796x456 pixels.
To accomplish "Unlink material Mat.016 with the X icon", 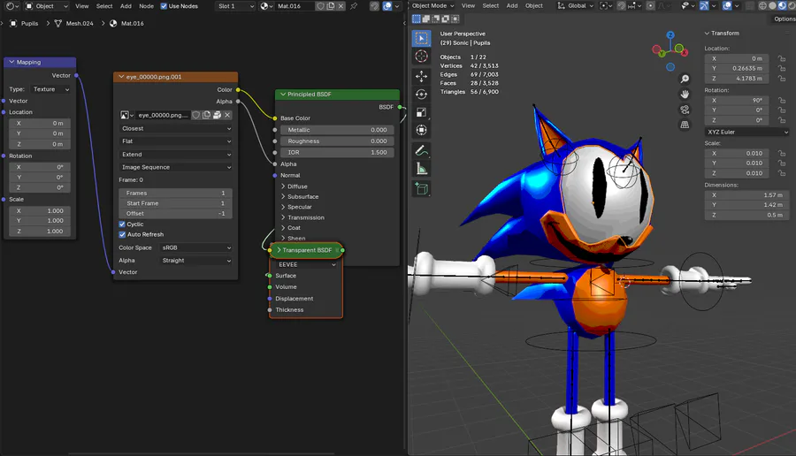I will click(341, 6).
